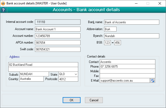166x108 pixels.
Task: Open the State dropdown list
Action: pos(76,74)
